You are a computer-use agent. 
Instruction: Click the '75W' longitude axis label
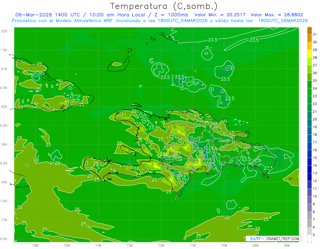[67, 246]
